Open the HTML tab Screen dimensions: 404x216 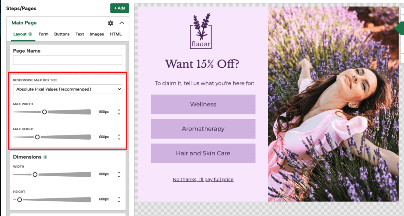point(116,34)
